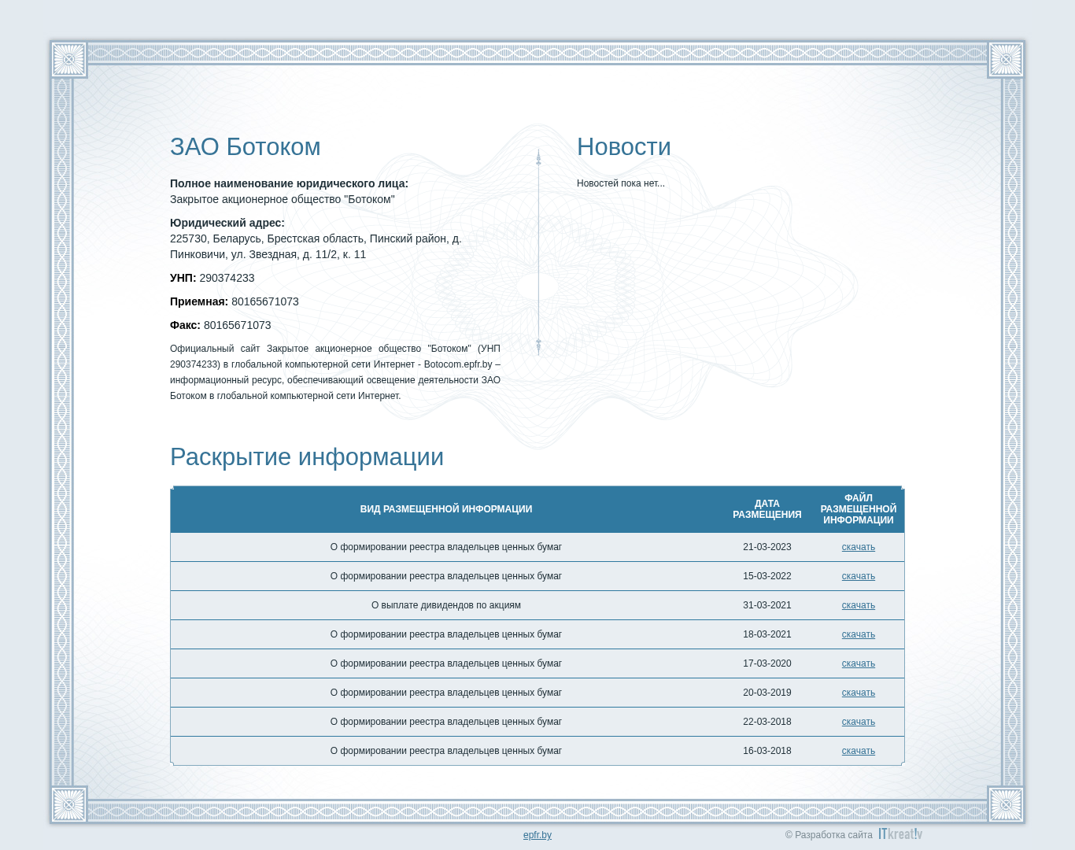
Task: Click the "ДАТА РАЗМЕЩЕНИЯ" column header
Action: (767, 509)
